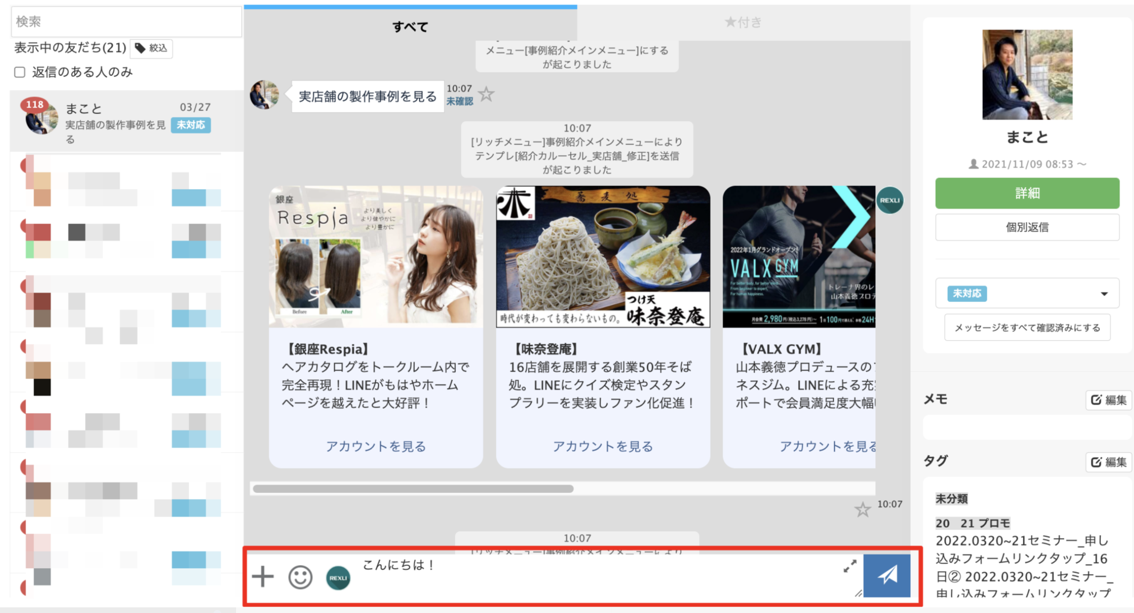Click 表示中の友だち(21) label
The width and height of the screenshot is (1134, 613).
point(70,48)
